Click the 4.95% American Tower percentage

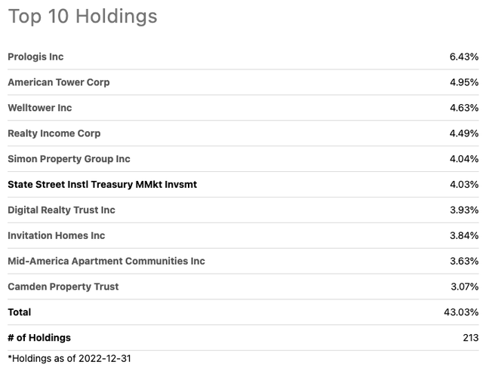tap(464, 82)
